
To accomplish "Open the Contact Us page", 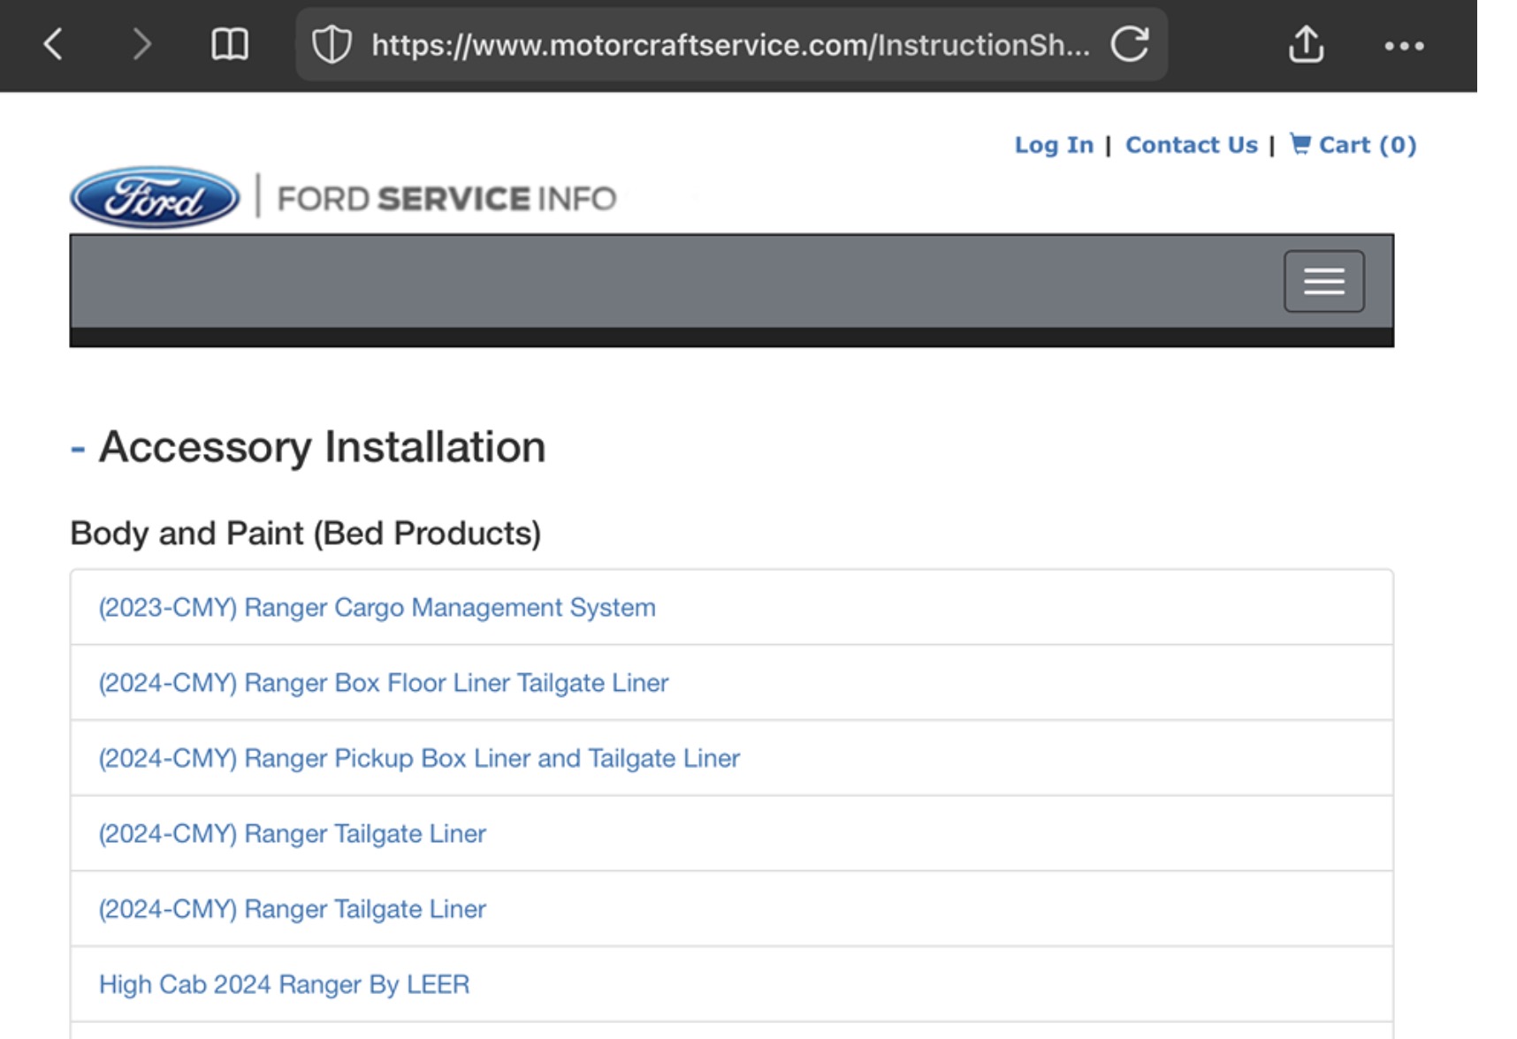I will tap(1191, 144).
